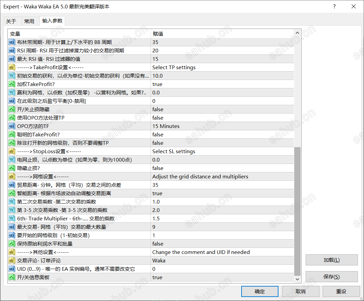Screen dimensions: 364x301
Task: Select the 要开始的网格级别 parameter name
Action: tap(53, 235)
